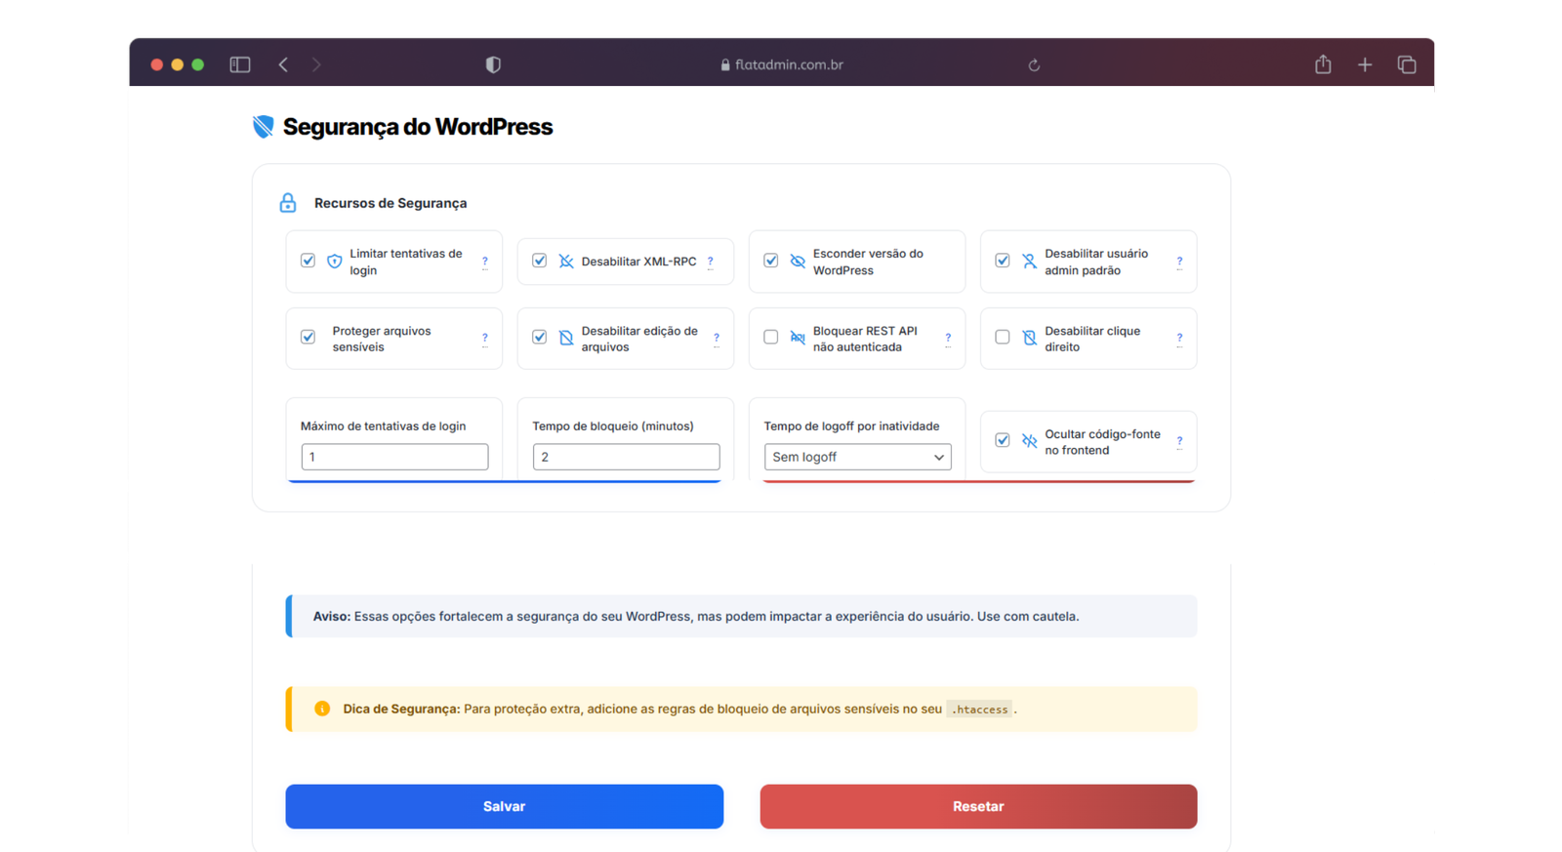Open help tooltip for Limitar tentativas de login

click(485, 262)
